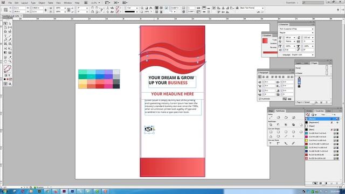Click Corner convert point icon in Pathfinder
This screenshot has height=194, width=345.
[278, 143]
